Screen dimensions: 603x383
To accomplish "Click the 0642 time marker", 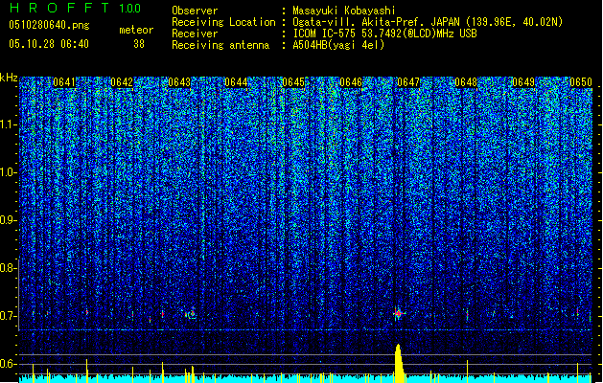I will pyautogui.click(x=122, y=82).
